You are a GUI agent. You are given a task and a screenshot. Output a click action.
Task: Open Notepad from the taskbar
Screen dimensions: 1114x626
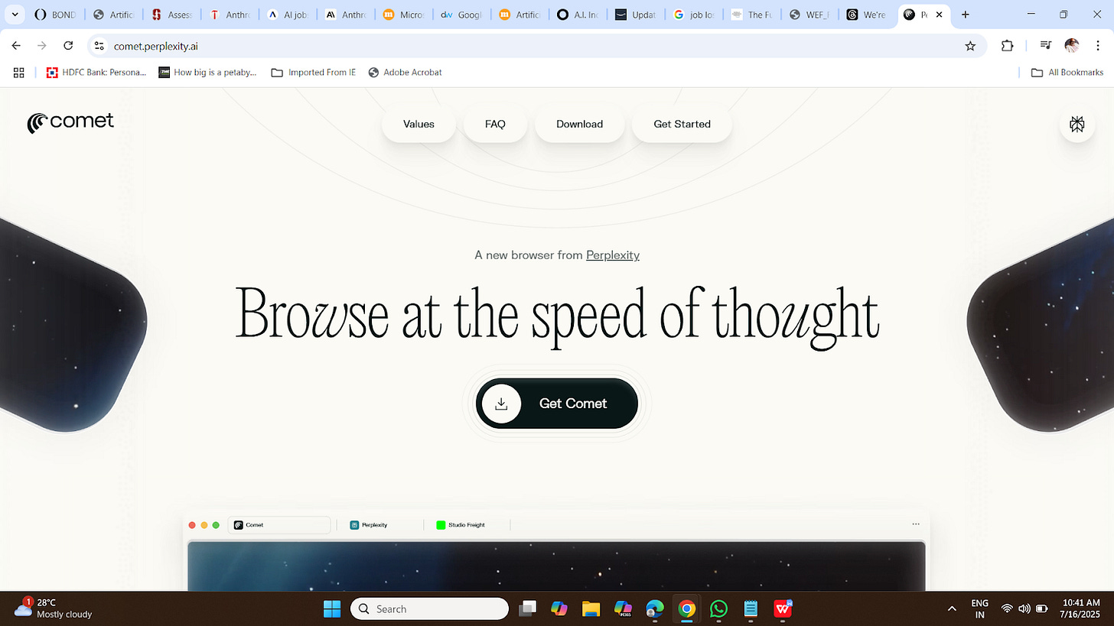pyautogui.click(x=751, y=608)
